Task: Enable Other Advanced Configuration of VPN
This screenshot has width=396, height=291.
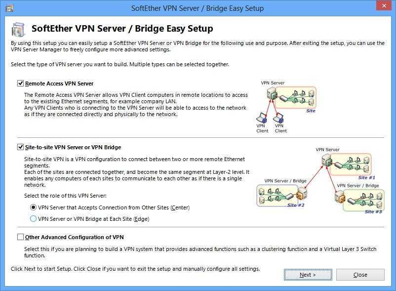Action: click(x=20, y=237)
